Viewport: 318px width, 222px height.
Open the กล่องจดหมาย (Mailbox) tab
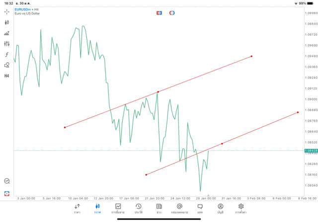click(x=179, y=208)
